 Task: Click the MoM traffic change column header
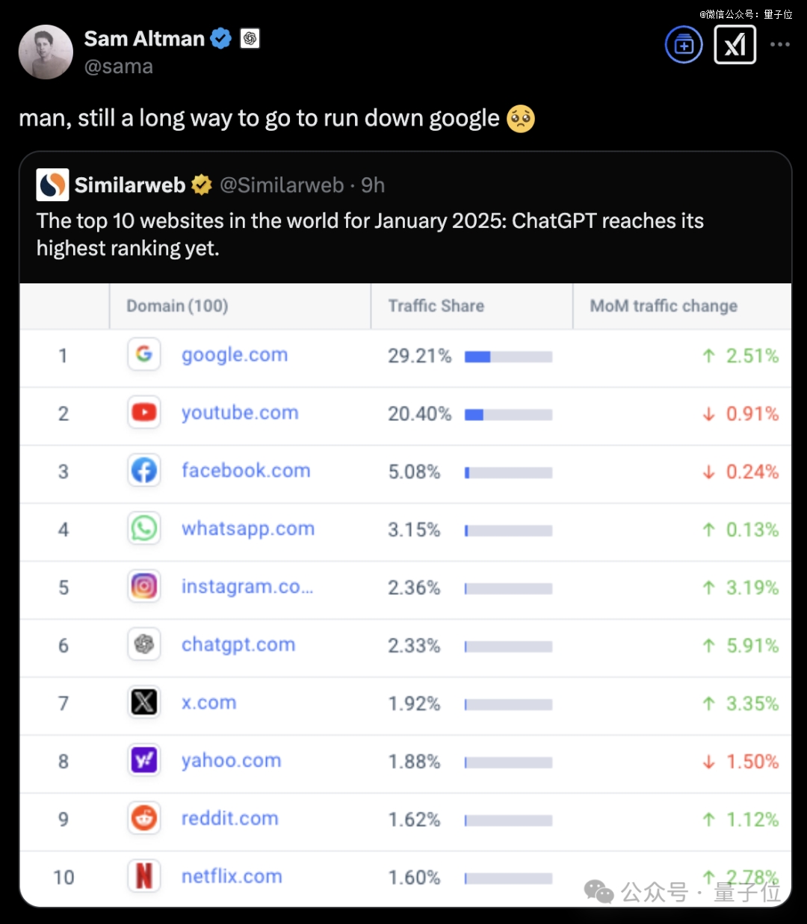coord(664,306)
